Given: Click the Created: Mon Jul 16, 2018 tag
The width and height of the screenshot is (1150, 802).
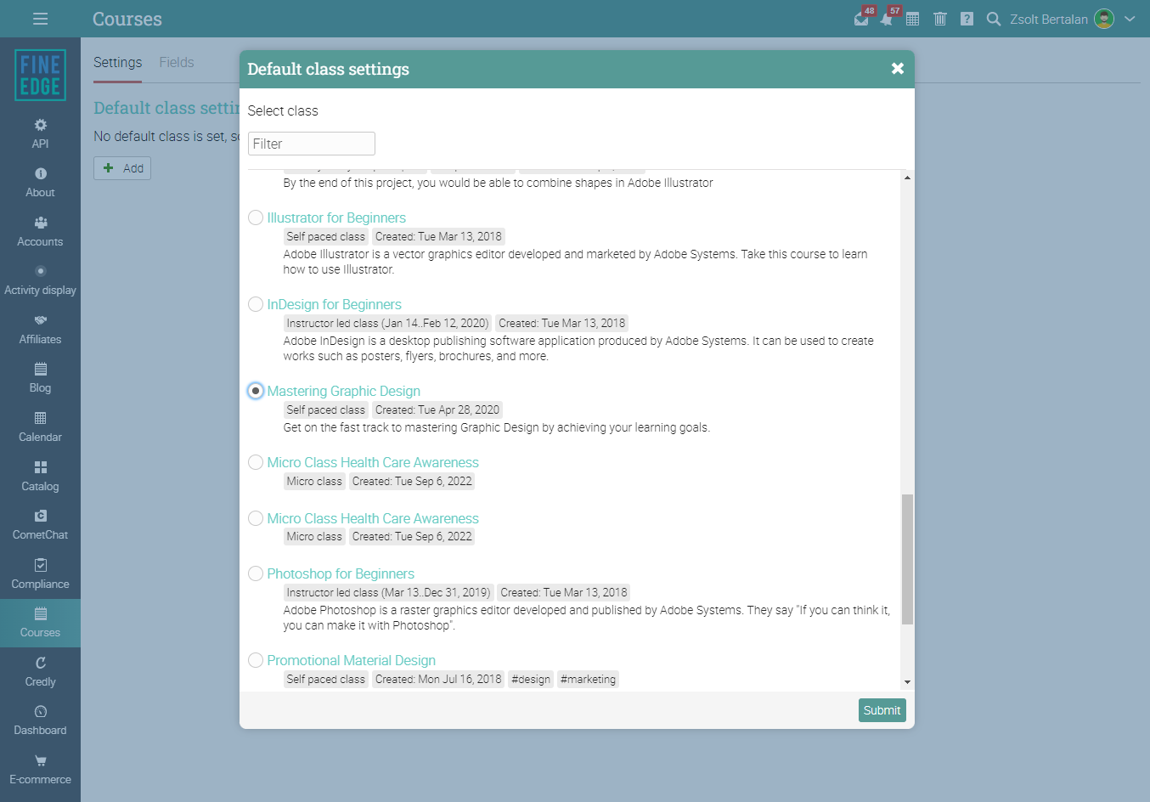Looking at the screenshot, I should [438, 679].
